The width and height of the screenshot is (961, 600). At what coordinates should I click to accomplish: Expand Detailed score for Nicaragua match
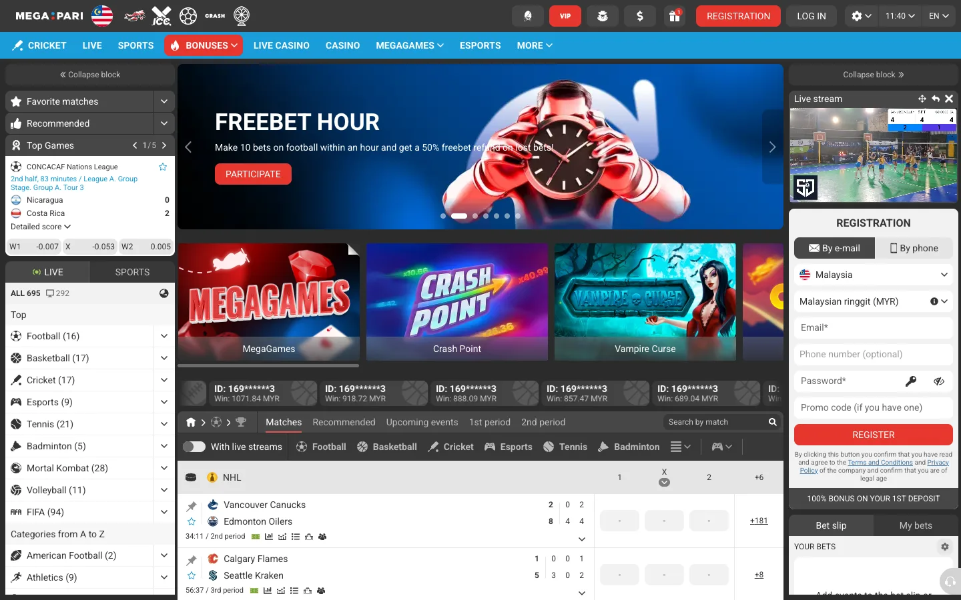41,227
